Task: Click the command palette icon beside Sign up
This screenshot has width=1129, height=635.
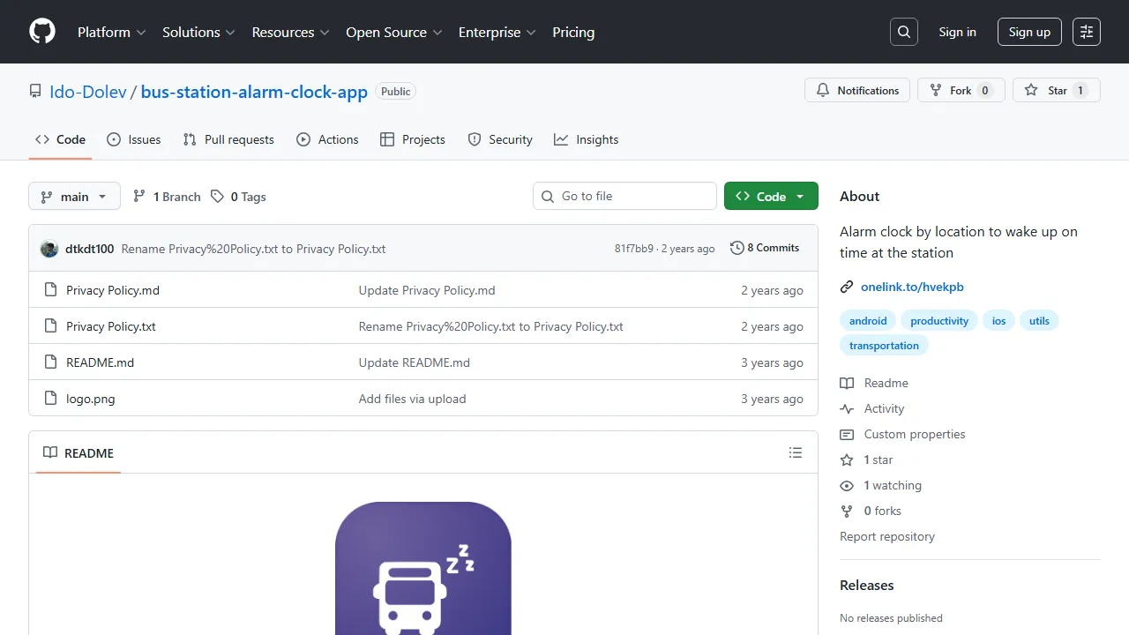Action: click(x=1086, y=32)
